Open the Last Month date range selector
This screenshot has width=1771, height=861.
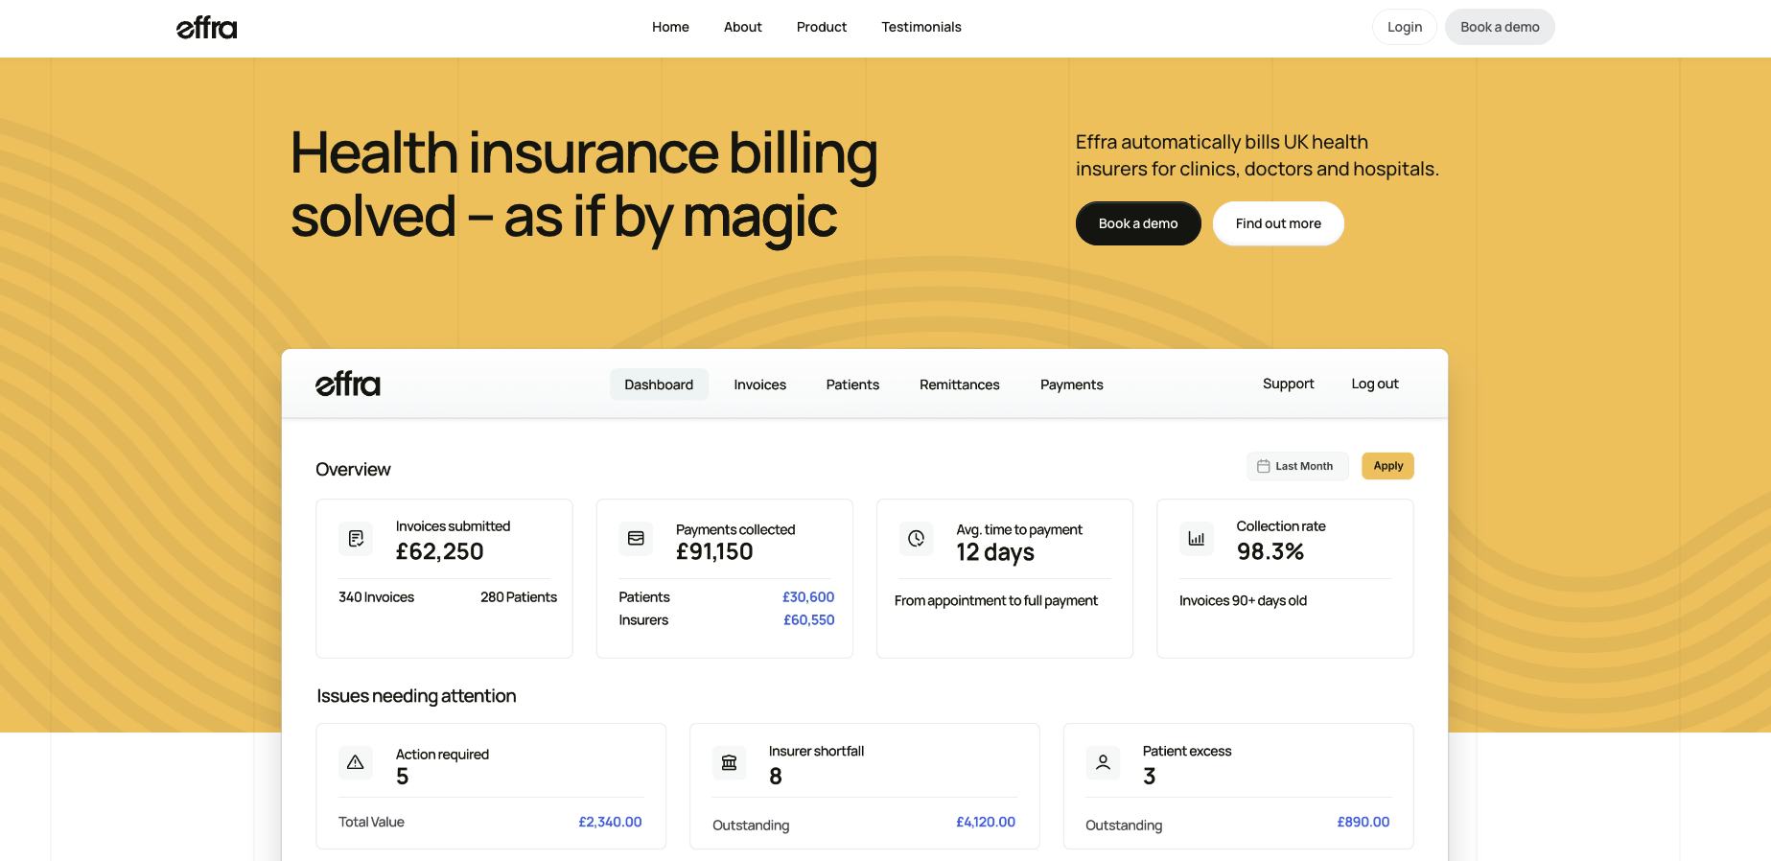[x=1297, y=466]
